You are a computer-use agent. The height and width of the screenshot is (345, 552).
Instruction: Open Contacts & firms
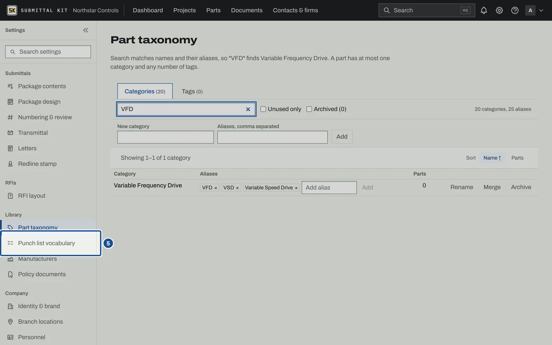[x=295, y=10]
